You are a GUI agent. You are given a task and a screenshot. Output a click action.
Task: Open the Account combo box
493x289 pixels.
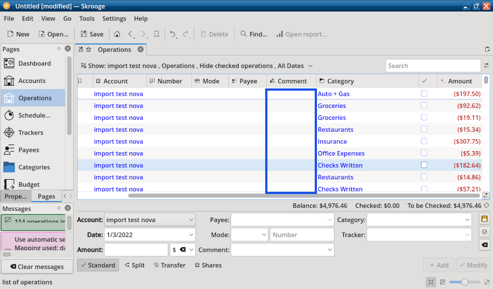pyautogui.click(x=150, y=220)
